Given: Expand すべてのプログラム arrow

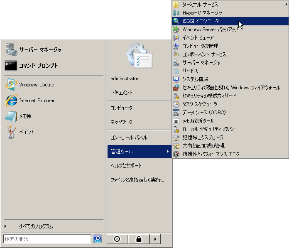Looking at the screenshot, I should click(5, 226).
